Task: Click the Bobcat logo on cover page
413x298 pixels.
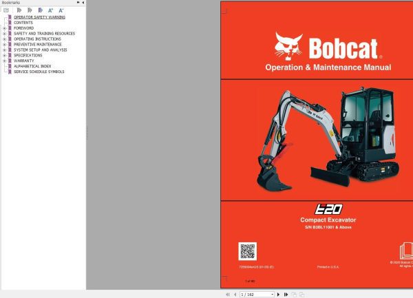Action: click(x=328, y=46)
